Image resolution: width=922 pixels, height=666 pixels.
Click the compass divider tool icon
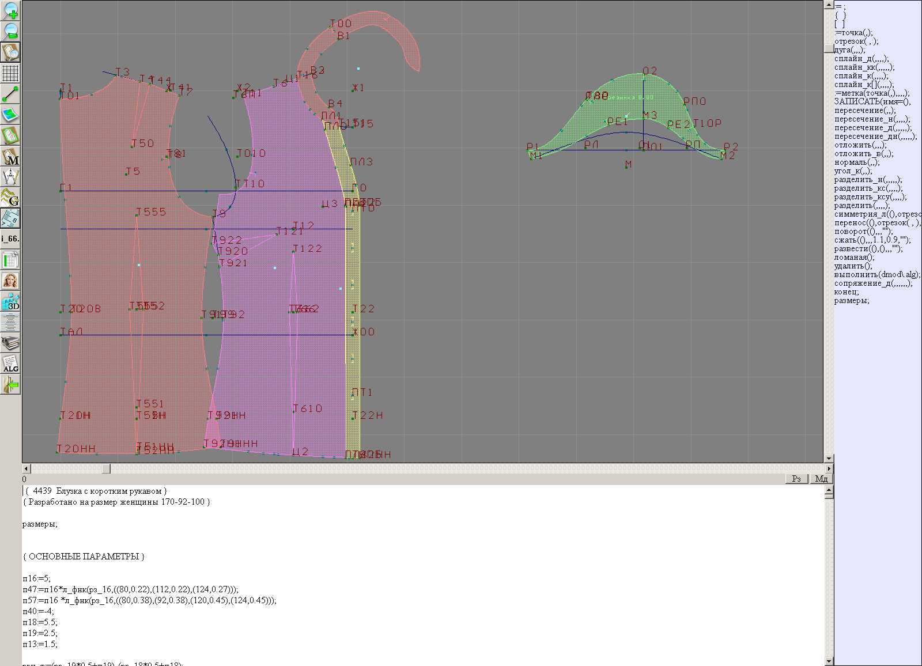[x=10, y=177]
